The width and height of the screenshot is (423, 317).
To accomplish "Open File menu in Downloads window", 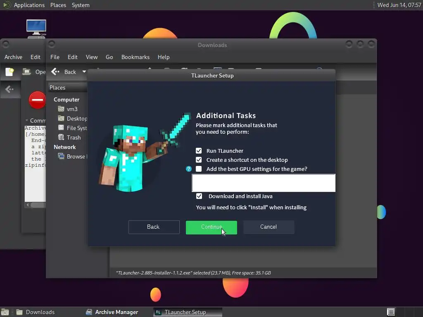I will [x=55, y=57].
